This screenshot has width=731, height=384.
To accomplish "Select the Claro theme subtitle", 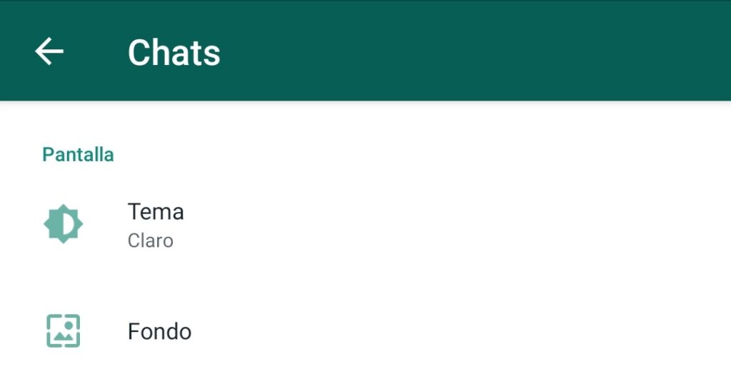I will (x=151, y=241).
